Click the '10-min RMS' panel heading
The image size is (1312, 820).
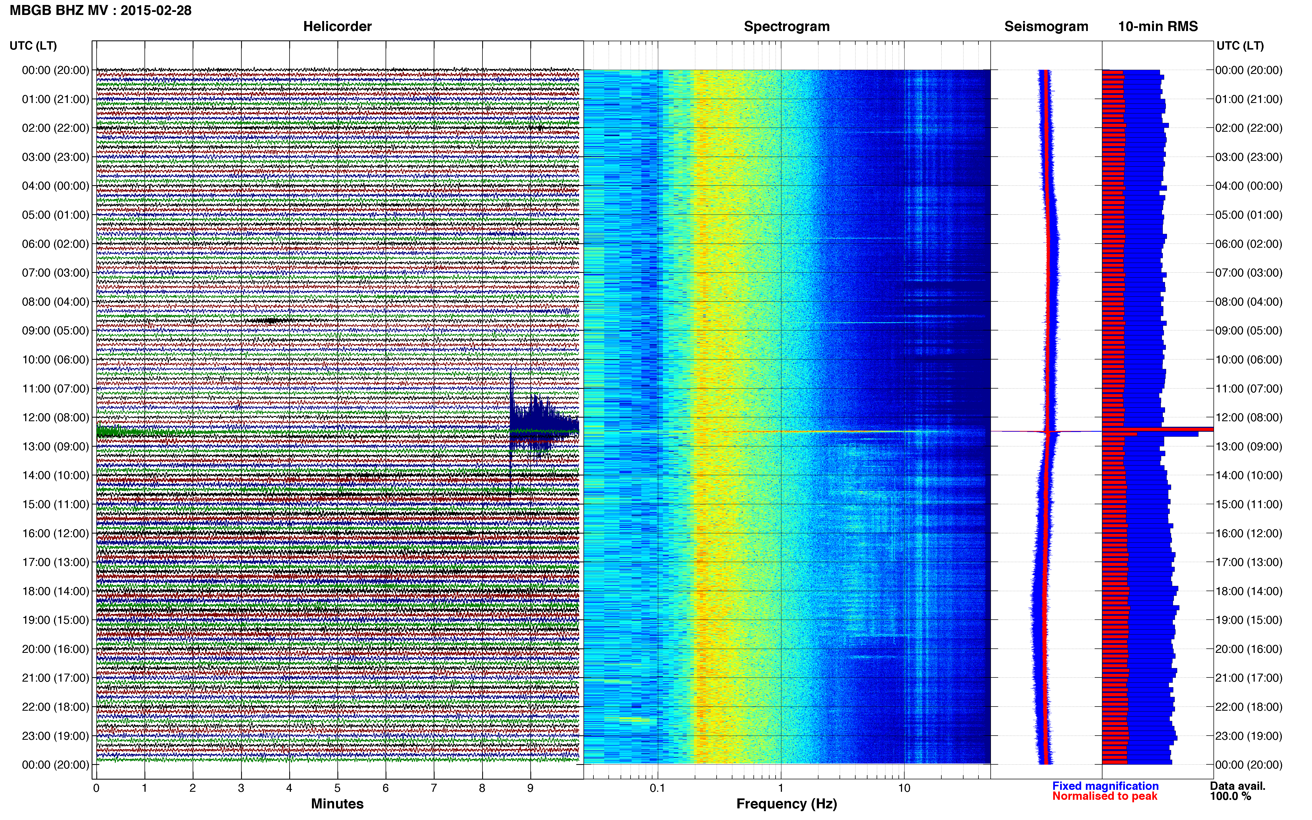1158,27
